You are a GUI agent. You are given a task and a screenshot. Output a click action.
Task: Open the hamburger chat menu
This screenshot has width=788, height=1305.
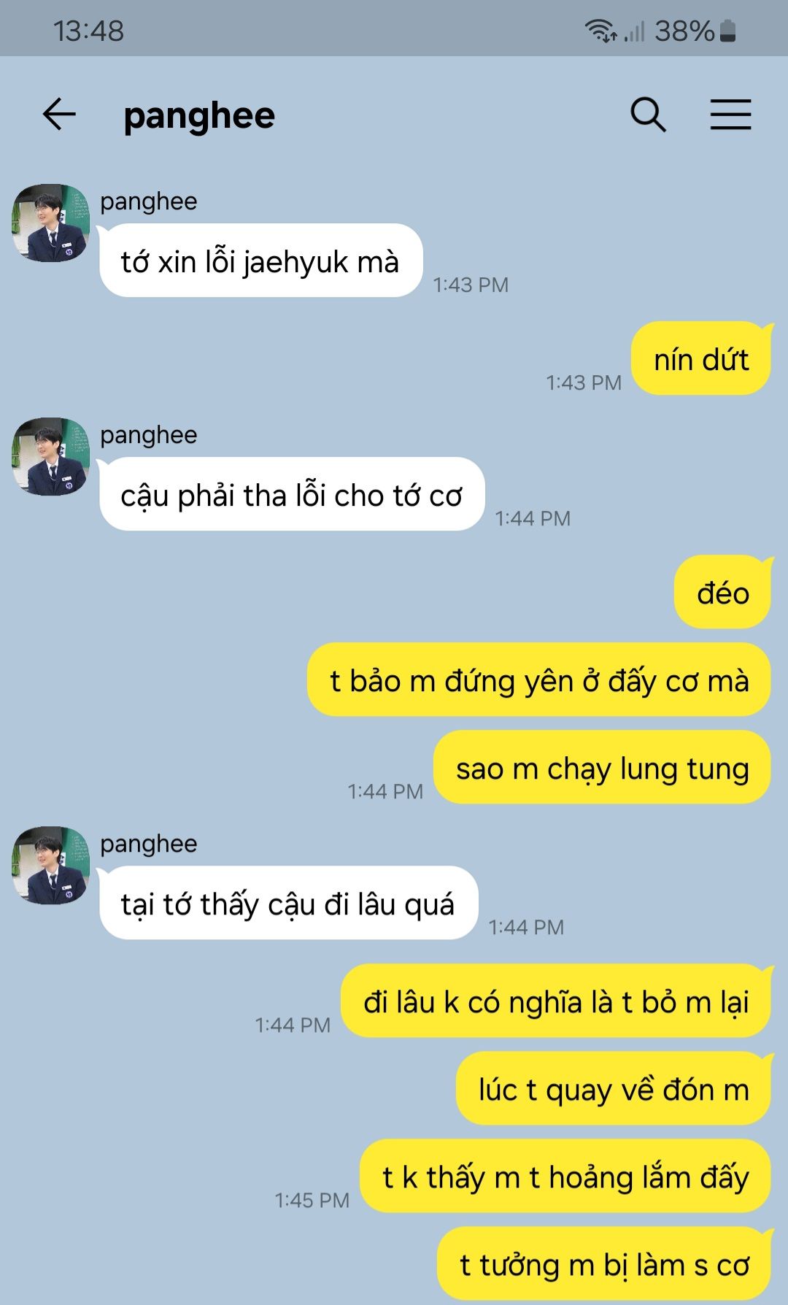coord(731,115)
